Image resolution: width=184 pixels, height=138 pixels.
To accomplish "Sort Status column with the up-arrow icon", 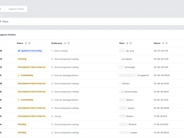I will point(29,43).
